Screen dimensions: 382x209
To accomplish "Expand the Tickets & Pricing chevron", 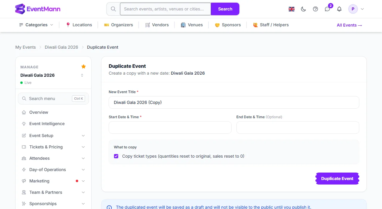I will (x=83, y=147).
